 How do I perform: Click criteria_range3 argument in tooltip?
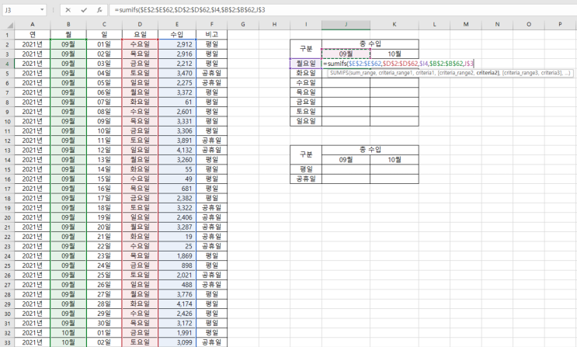(521, 73)
